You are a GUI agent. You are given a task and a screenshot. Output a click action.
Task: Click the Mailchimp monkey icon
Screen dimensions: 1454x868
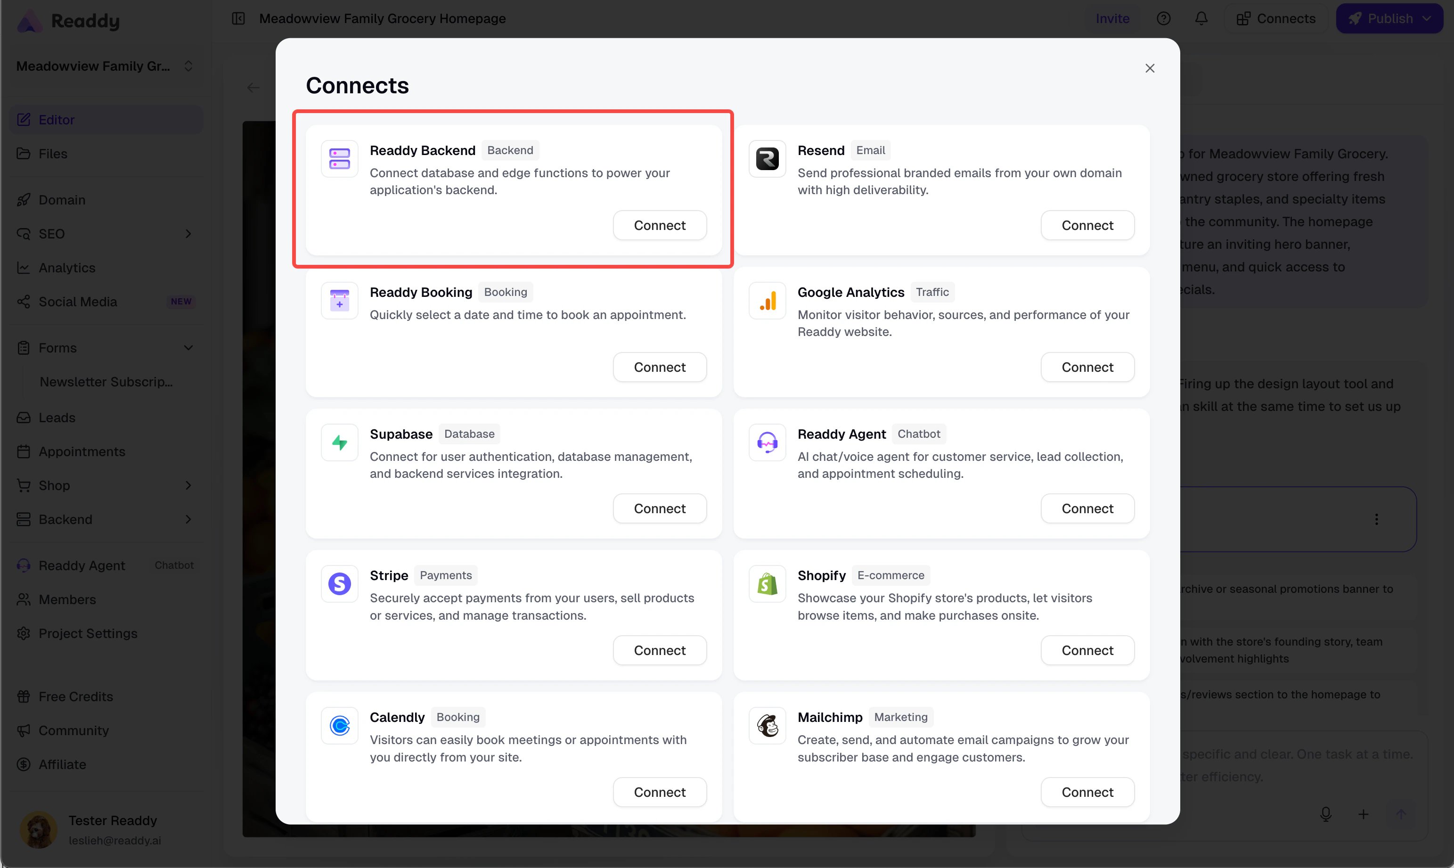[767, 726]
